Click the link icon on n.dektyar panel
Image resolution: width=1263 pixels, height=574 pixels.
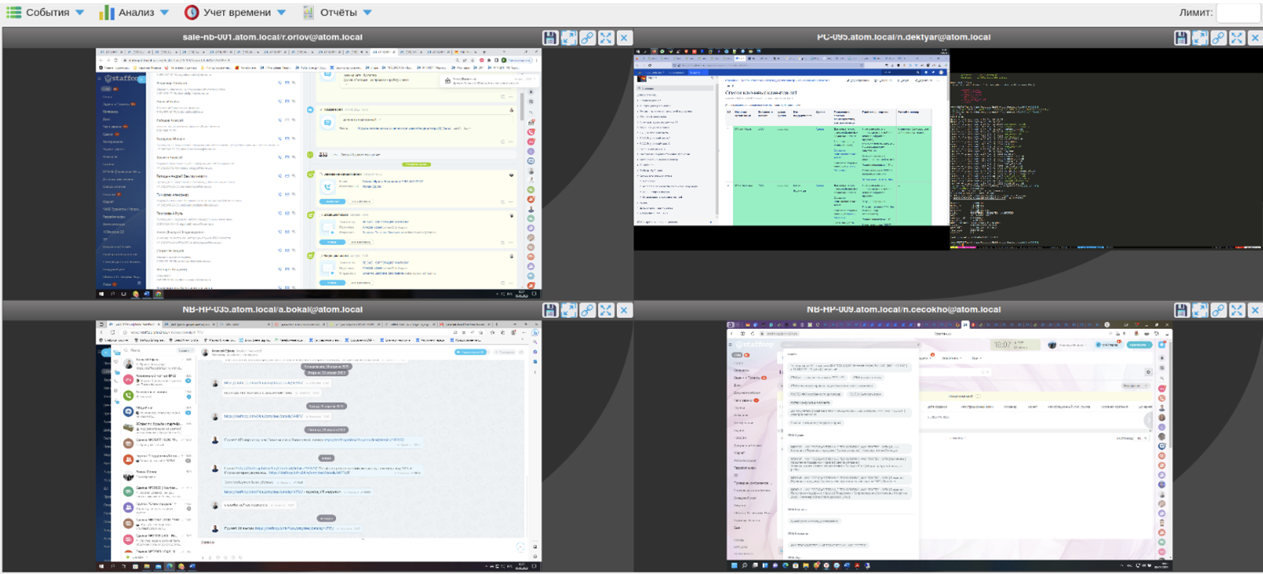(x=1218, y=38)
